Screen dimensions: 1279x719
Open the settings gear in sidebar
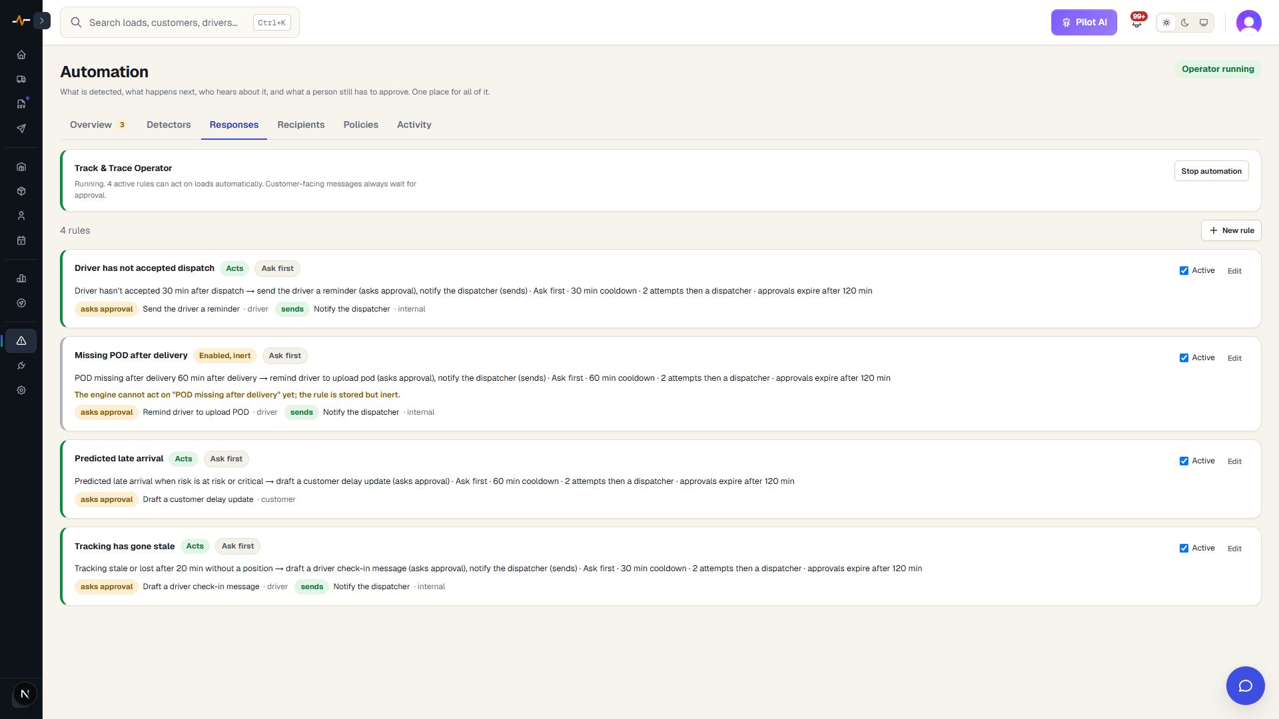[21, 390]
